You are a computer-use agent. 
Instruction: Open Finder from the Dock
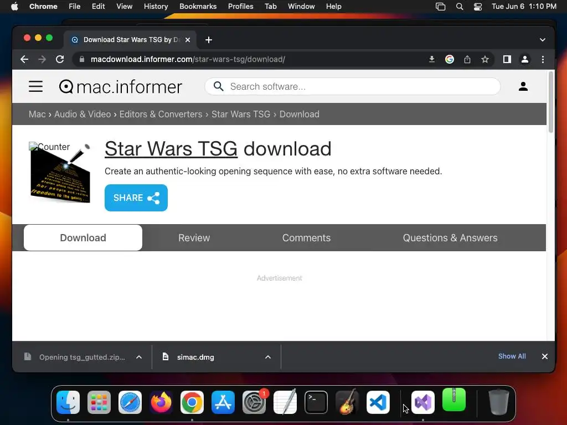[x=68, y=402]
